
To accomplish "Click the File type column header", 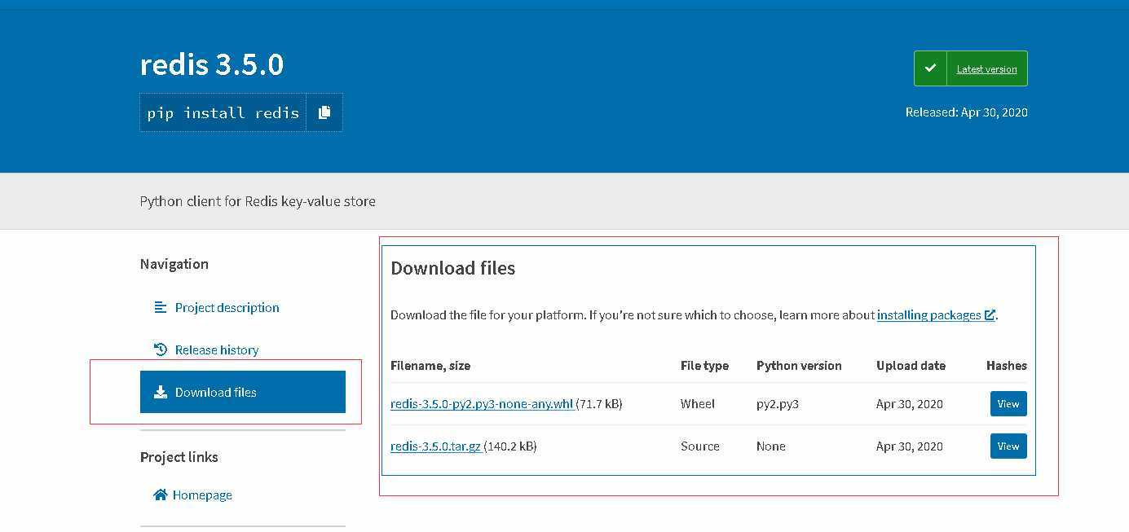I will tap(704, 365).
